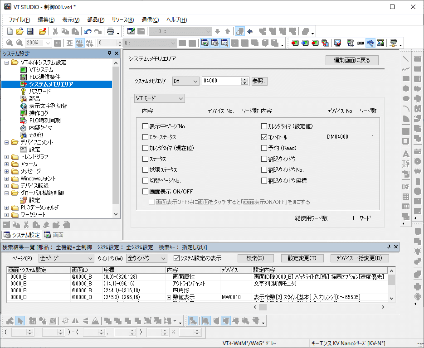
Task: Click the 検索(S) button
Action: pos(255,258)
